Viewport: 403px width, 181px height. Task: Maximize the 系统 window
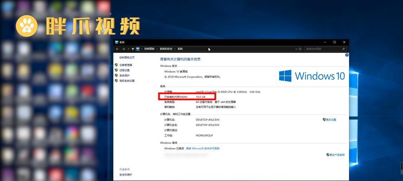(x=335, y=42)
